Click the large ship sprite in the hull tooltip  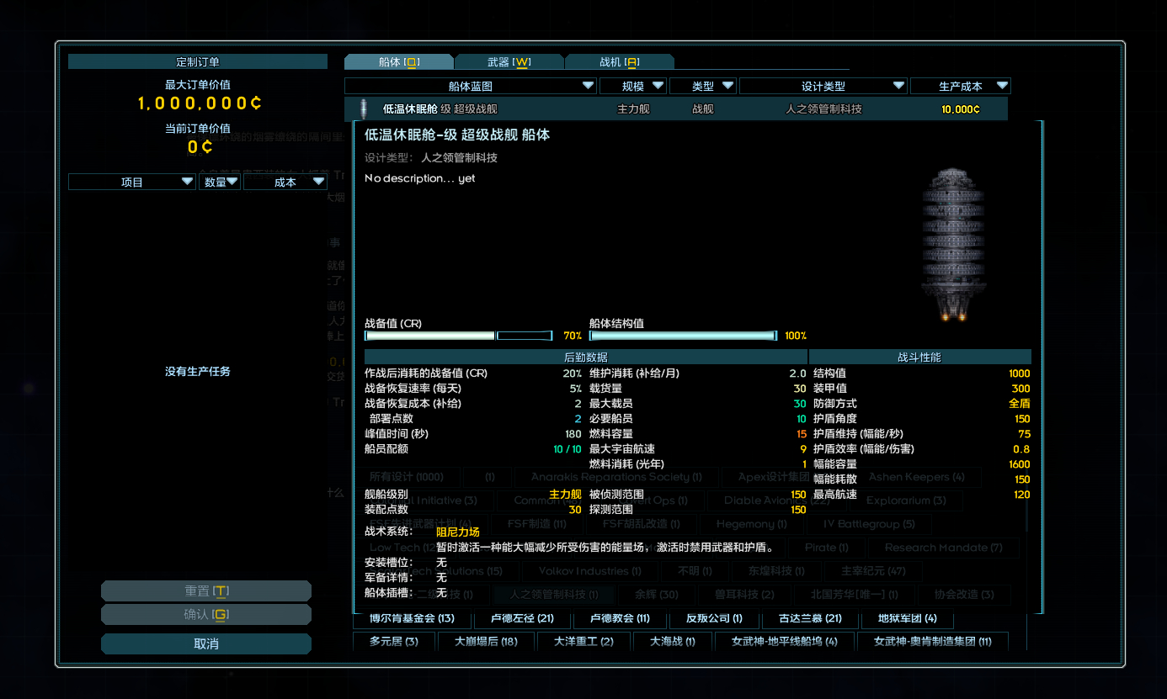(x=953, y=242)
